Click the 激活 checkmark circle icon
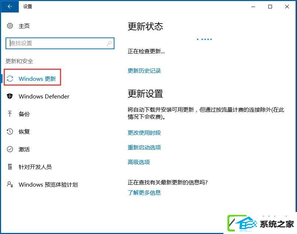 10,149
